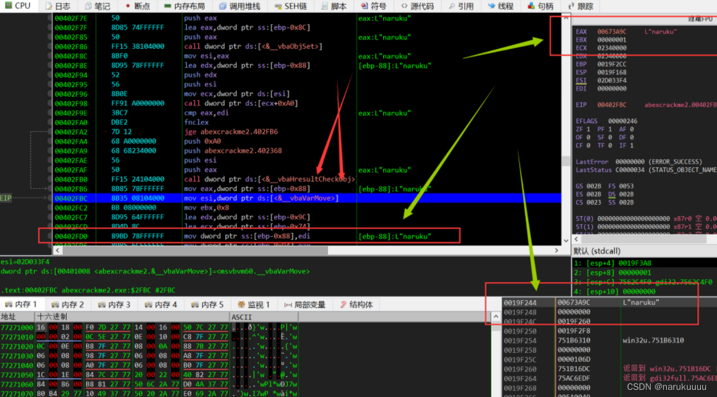The image size is (717, 397).
Task: Click the memory dump scrollbar up arrow
Action: click(496, 317)
